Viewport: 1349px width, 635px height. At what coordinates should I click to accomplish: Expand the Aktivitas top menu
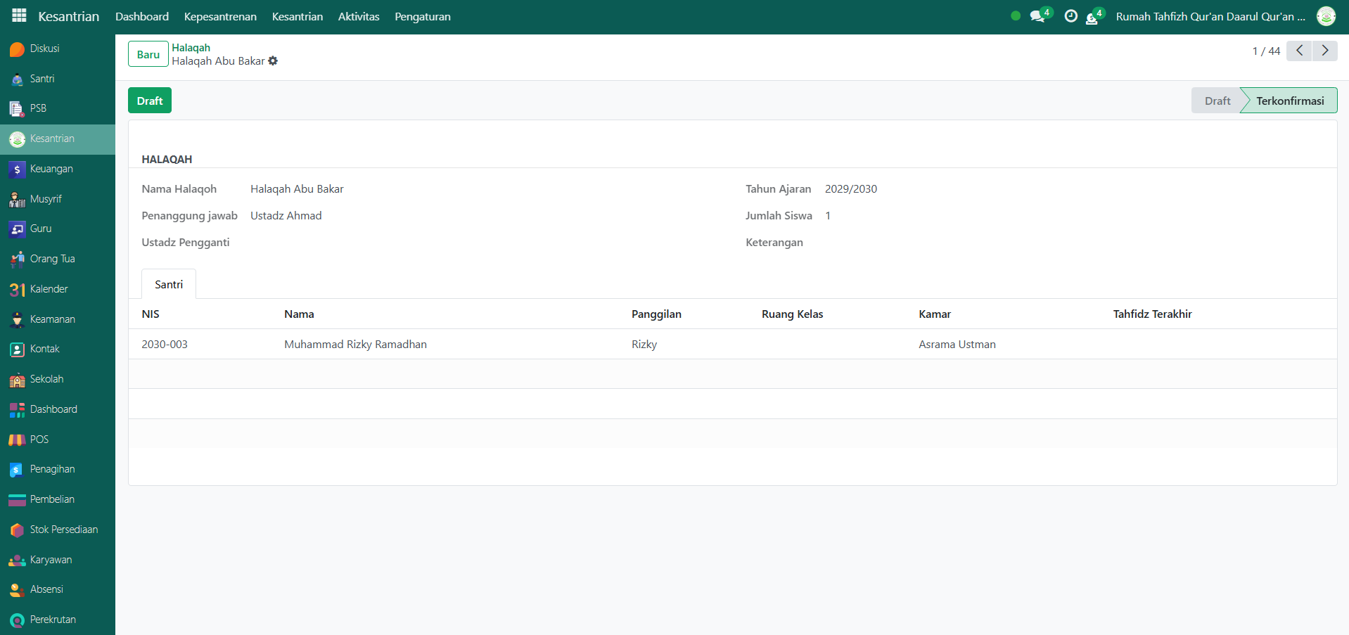pyautogui.click(x=359, y=16)
